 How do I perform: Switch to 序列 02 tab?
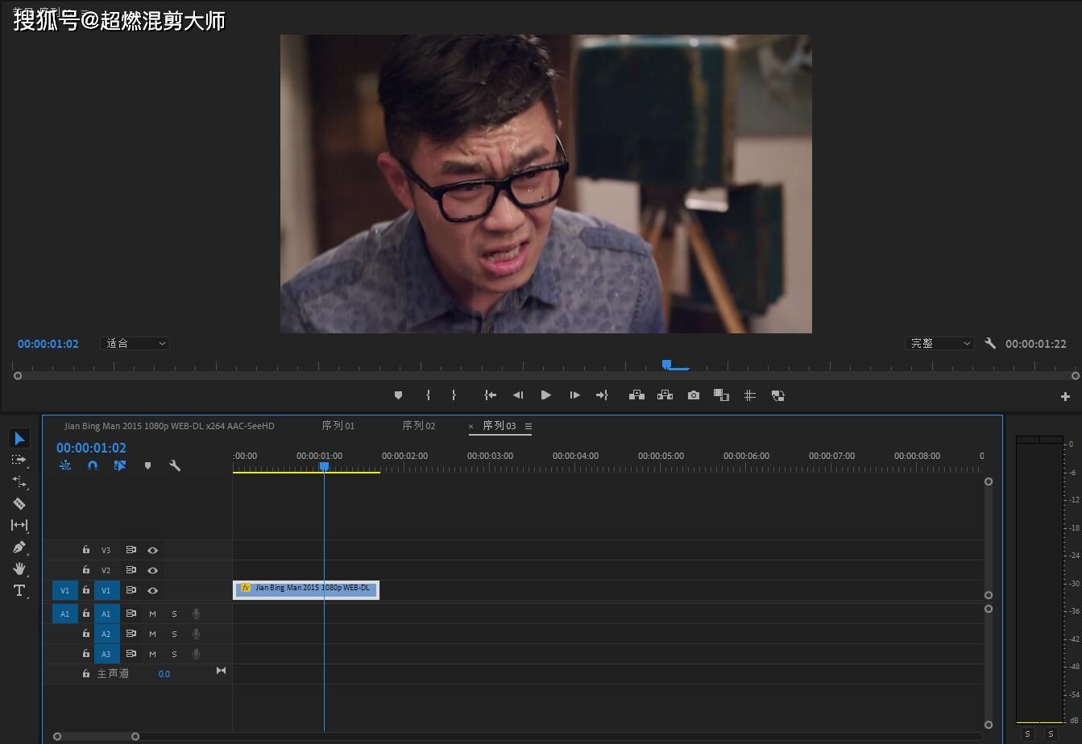[418, 426]
